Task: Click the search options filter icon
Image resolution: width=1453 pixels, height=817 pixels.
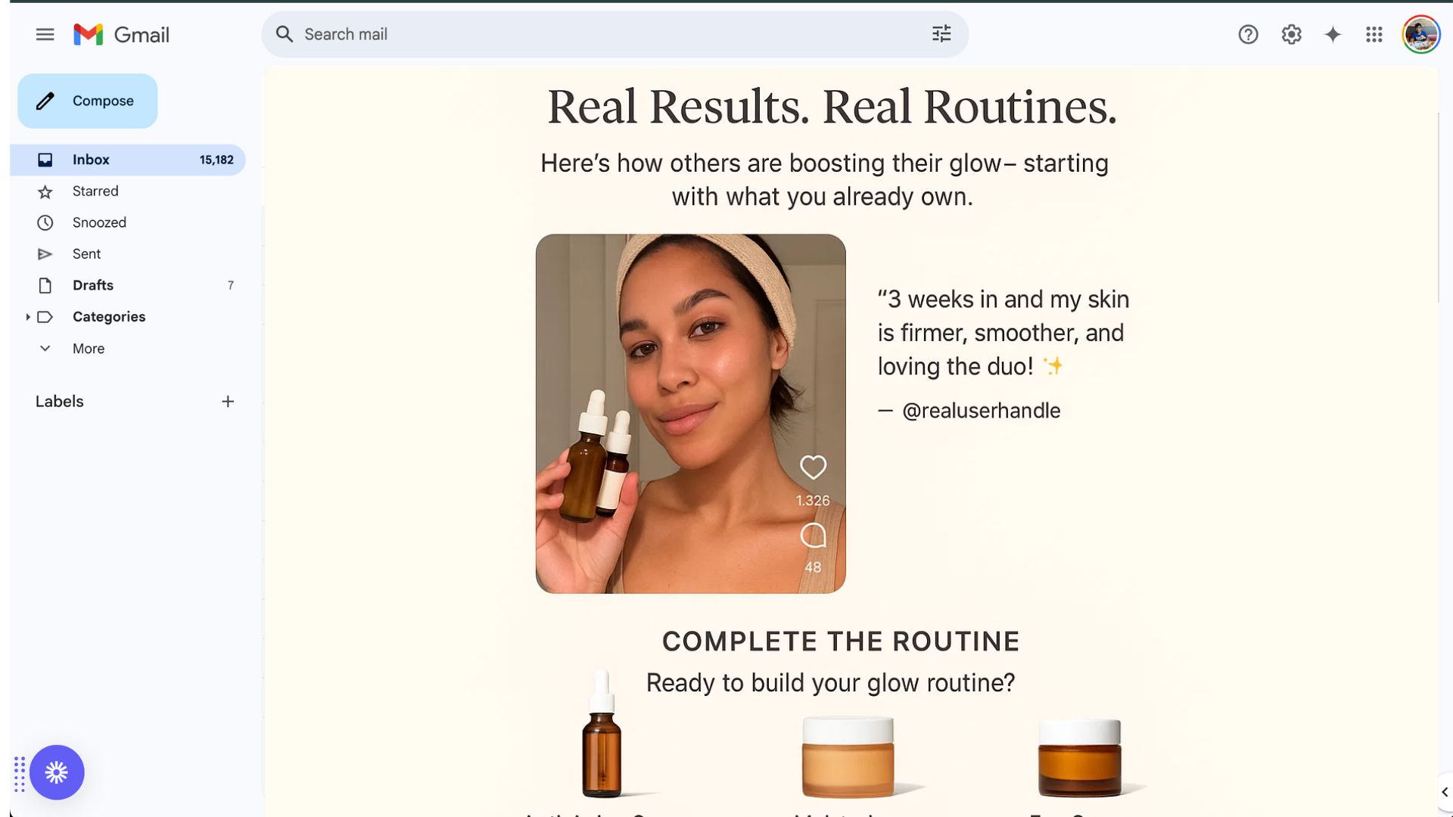Action: click(x=941, y=34)
